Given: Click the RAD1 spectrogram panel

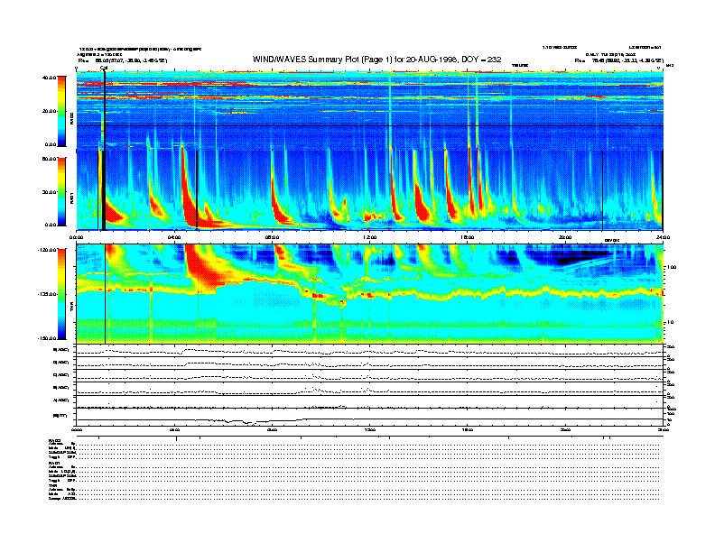Looking at the screenshot, I should (x=369, y=190).
